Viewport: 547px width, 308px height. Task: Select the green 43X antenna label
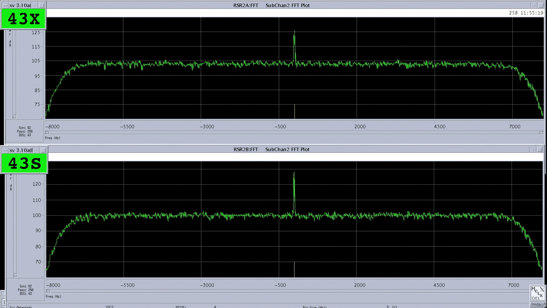pyautogui.click(x=24, y=18)
